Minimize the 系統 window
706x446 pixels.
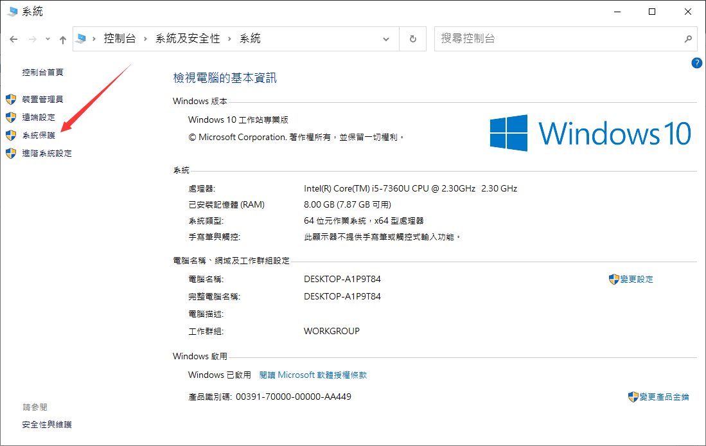point(617,12)
